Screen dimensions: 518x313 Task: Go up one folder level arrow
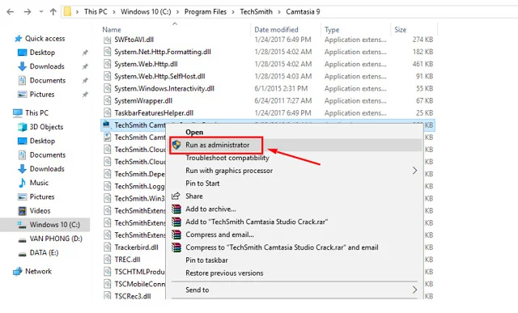(x=53, y=12)
